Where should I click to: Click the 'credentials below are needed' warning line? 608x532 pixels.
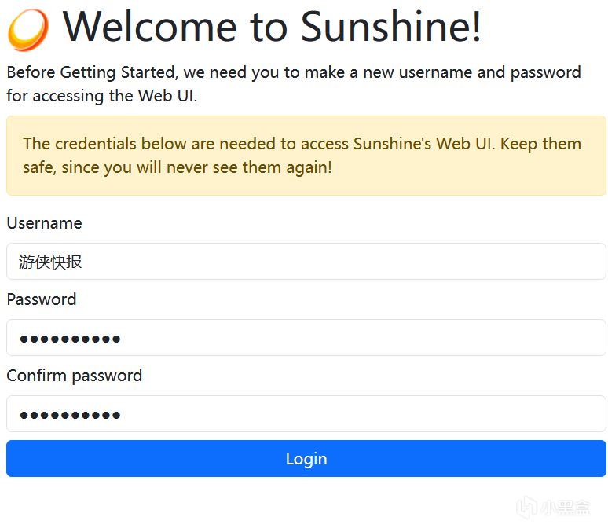[x=302, y=144]
